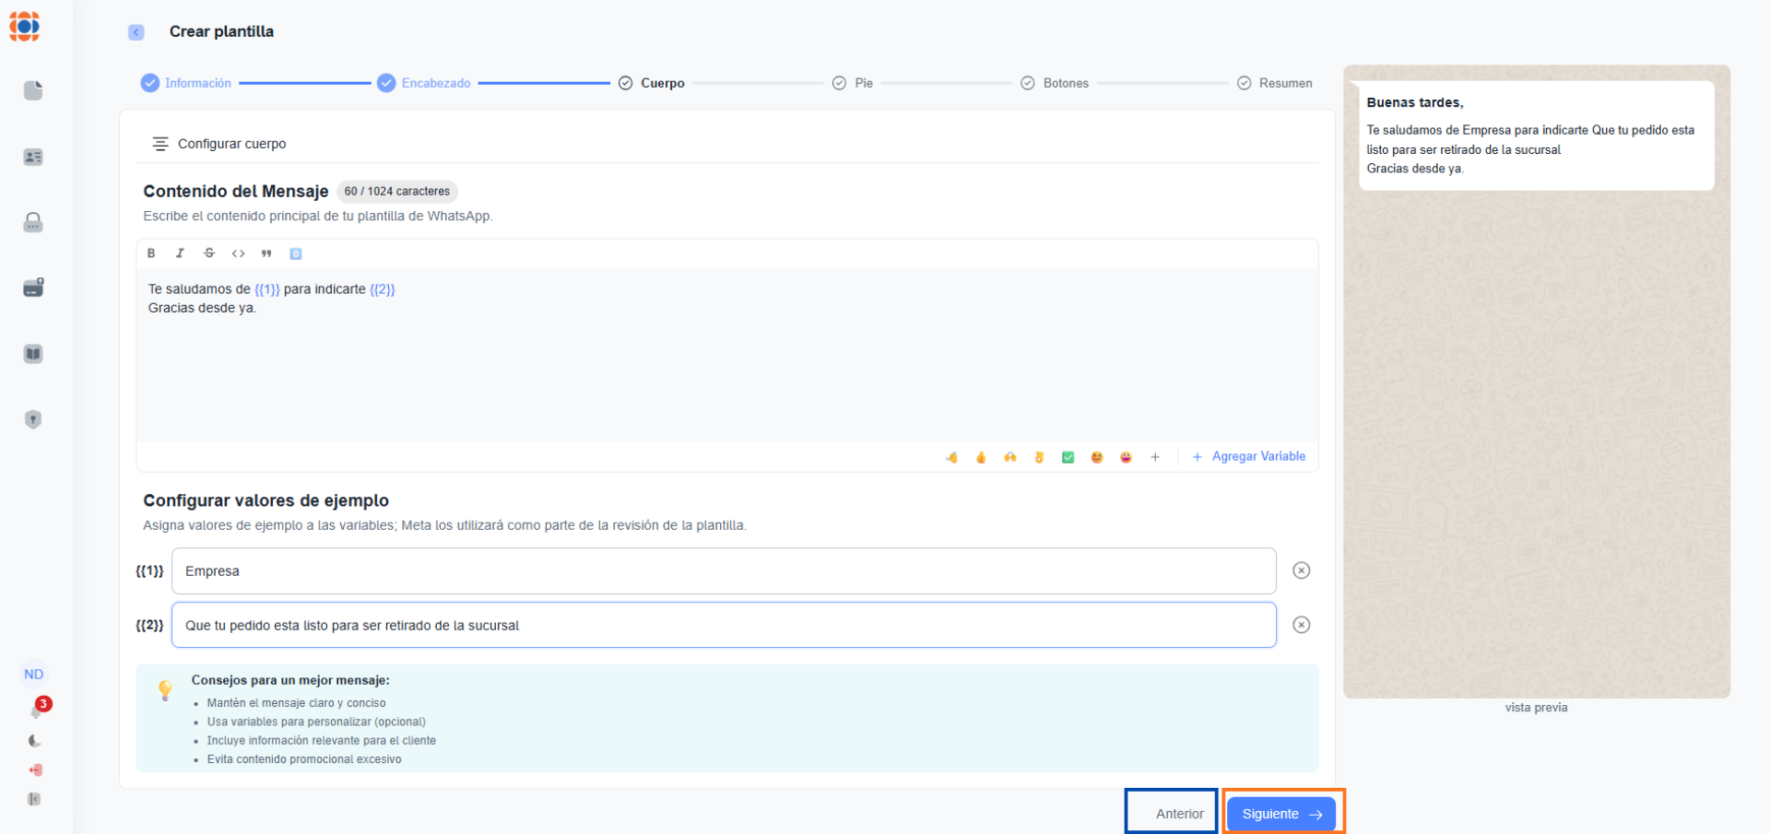Click the {{1}} example field containing Empresa
1770x834 pixels.
[x=723, y=571]
